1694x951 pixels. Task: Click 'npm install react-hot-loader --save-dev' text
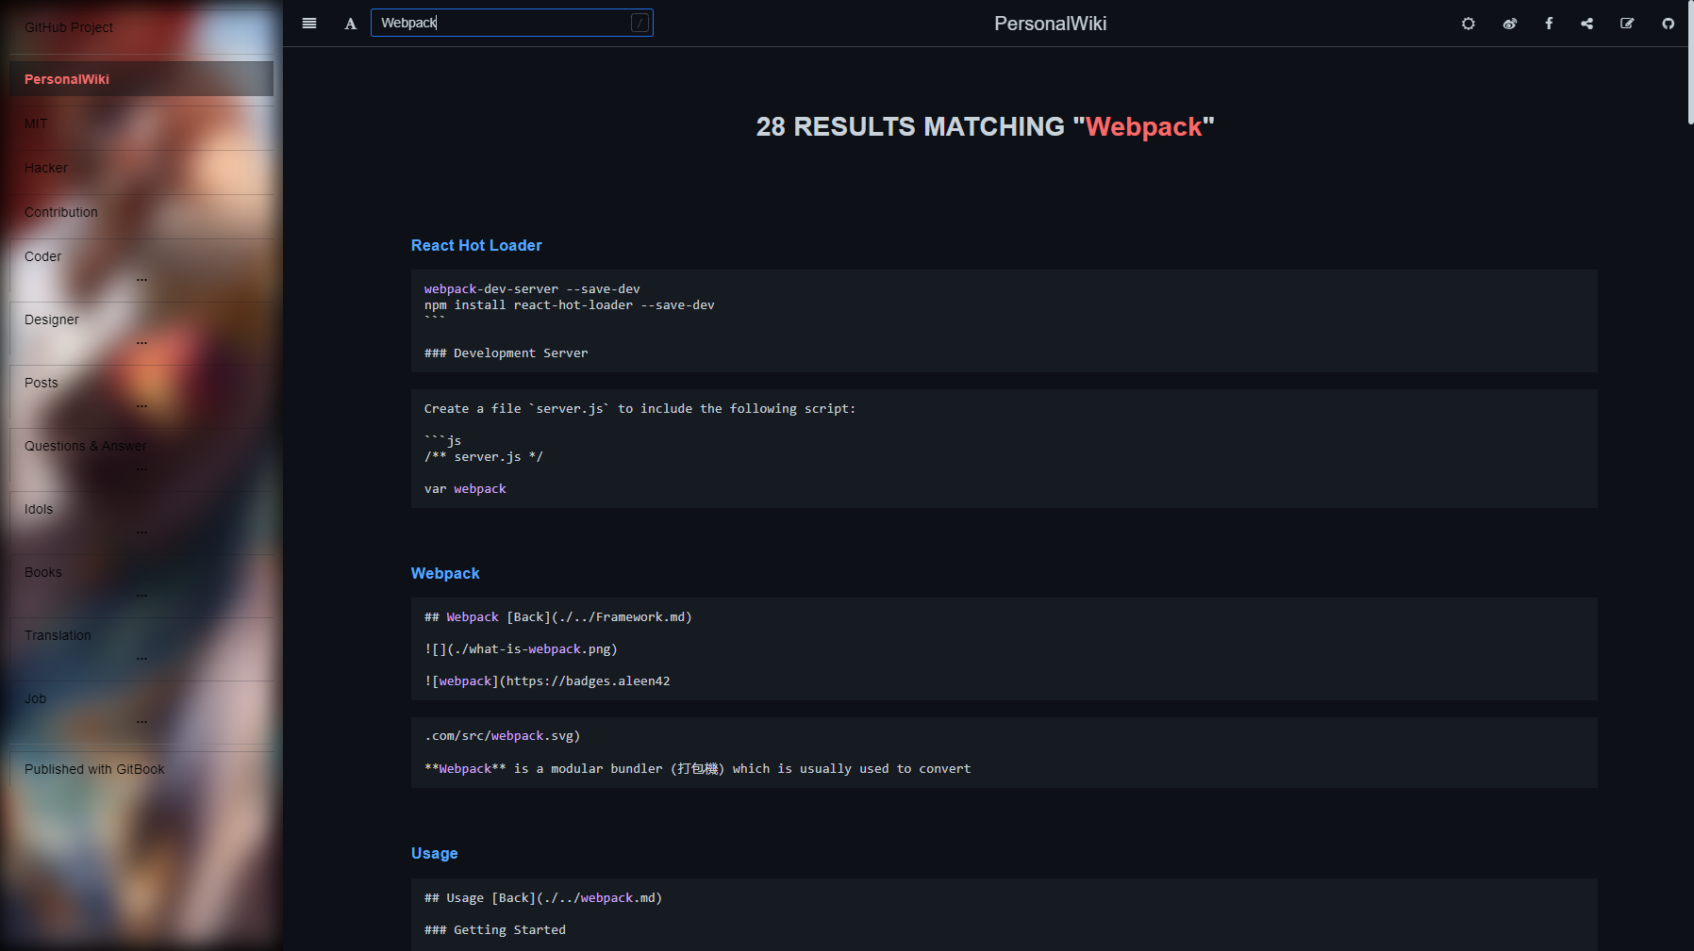(x=570, y=304)
